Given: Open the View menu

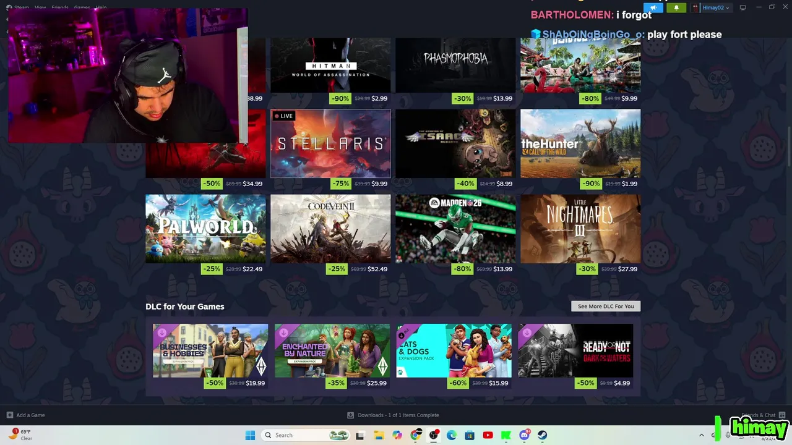Looking at the screenshot, I should pyautogui.click(x=40, y=7).
